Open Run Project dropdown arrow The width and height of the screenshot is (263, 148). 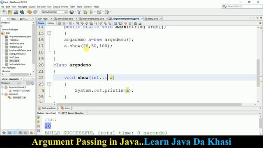95,12
